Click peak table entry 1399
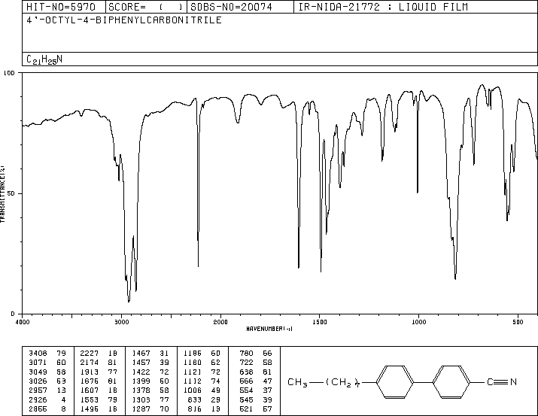The height and width of the screenshot is (416, 538). click(141, 381)
